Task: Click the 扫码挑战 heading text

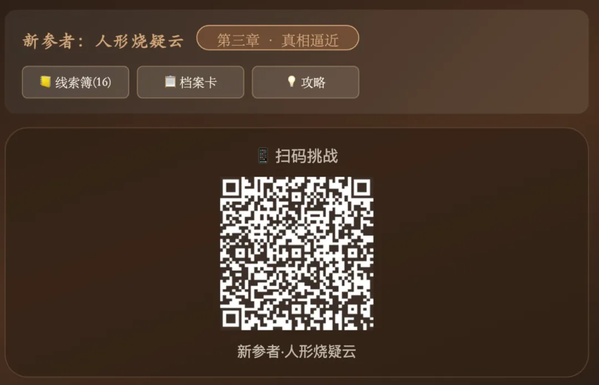Action: 307,156
